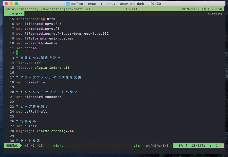This screenshot has height=157, width=228.
Task: Click the comment 意図しない挙動を防ぐ
Action: click(38, 58)
